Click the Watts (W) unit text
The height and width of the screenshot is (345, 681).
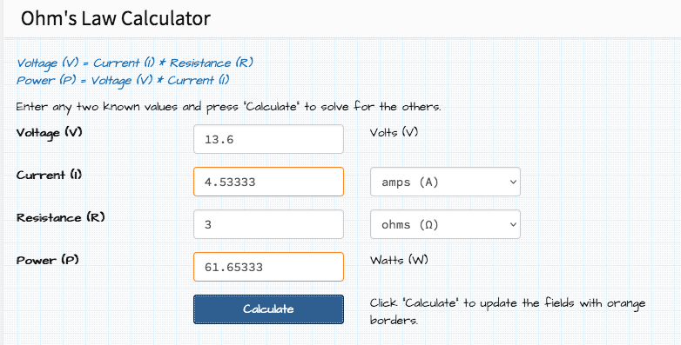click(x=399, y=260)
